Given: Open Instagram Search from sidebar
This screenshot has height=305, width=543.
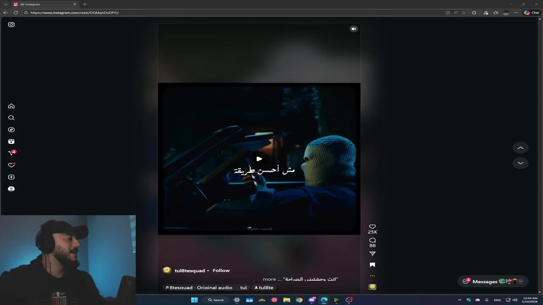Looking at the screenshot, I should pyautogui.click(x=11, y=118).
